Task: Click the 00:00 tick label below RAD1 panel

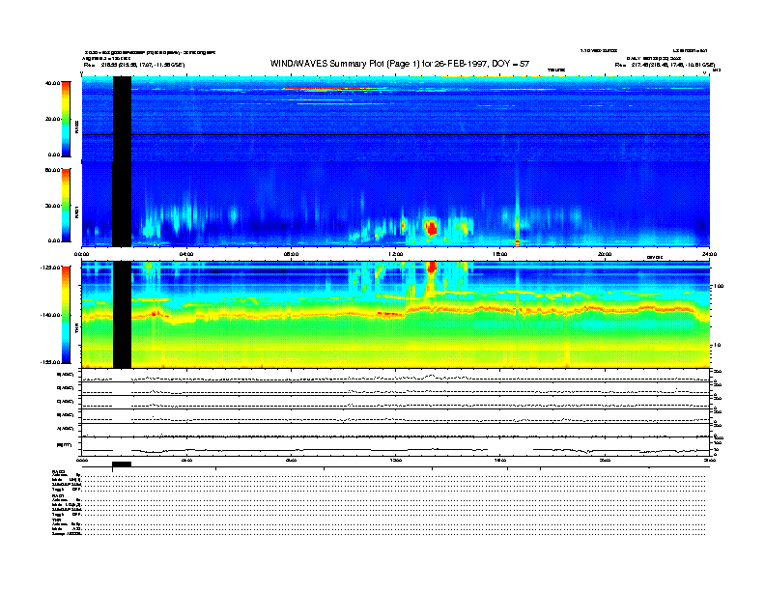Action: (x=81, y=254)
